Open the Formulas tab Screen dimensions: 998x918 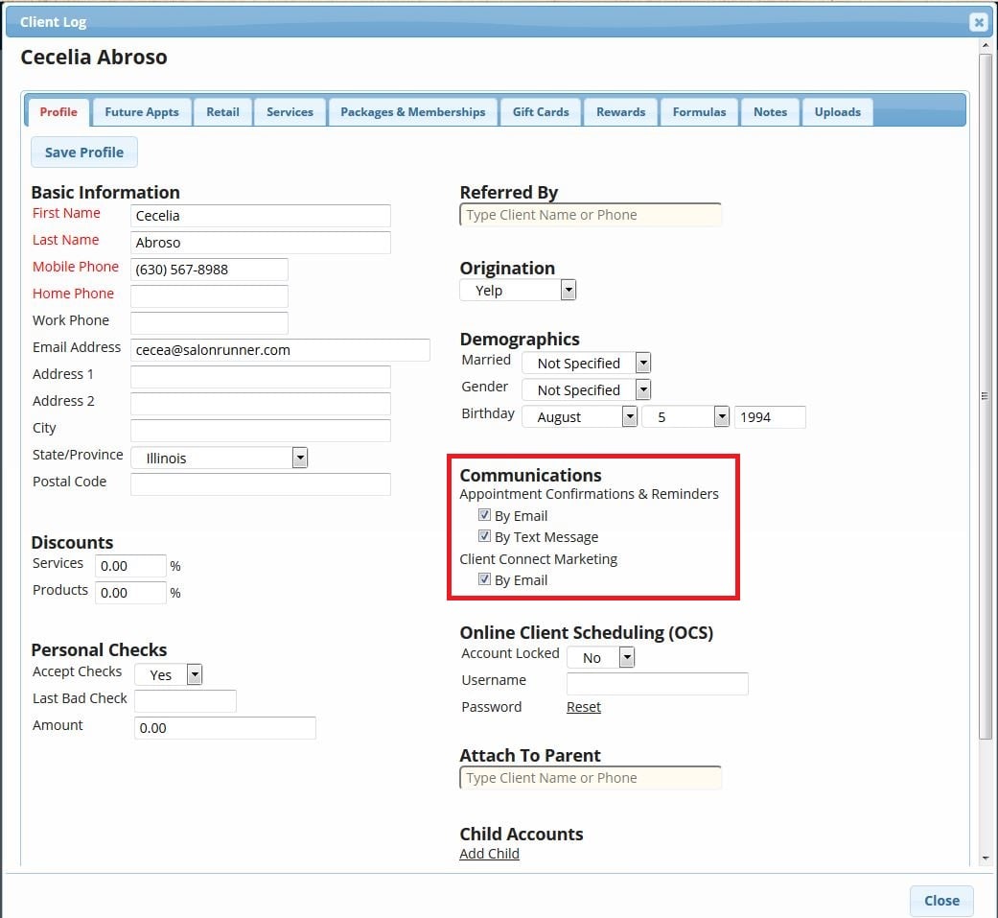(699, 111)
